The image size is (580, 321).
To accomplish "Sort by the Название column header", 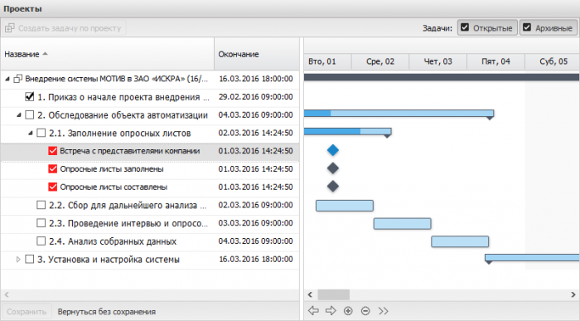I will (x=107, y=54).
